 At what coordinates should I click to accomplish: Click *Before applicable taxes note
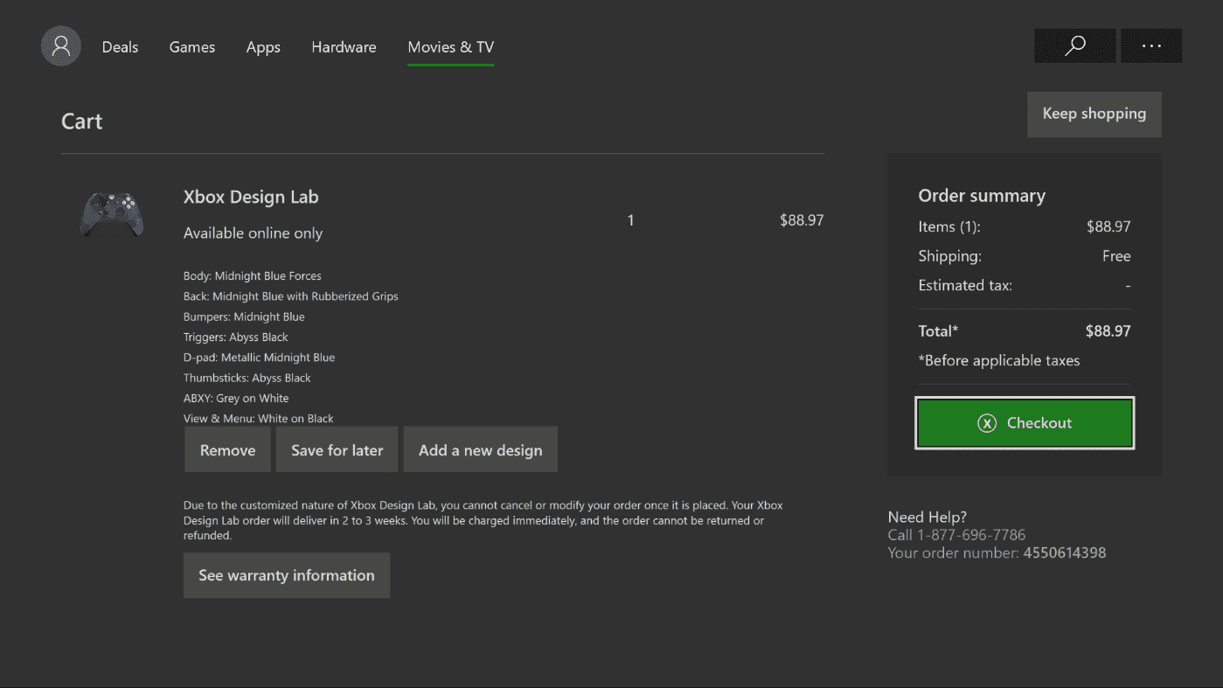coord(999,360)
